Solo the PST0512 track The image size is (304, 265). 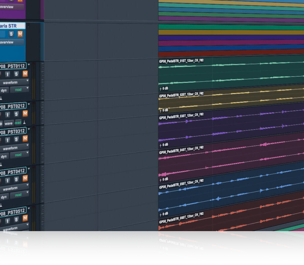tap(16, 219)
